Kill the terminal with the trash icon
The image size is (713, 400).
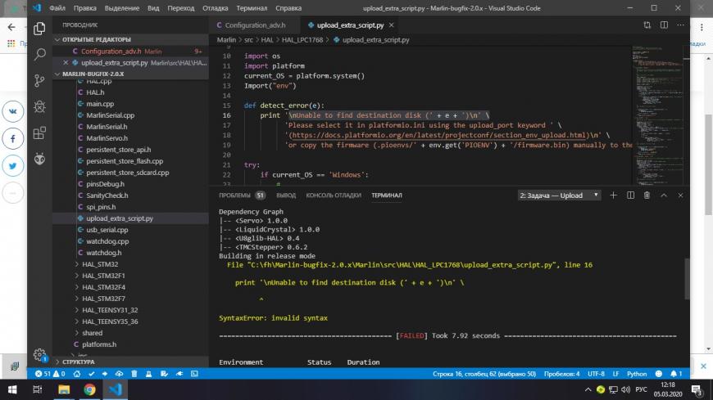click(647, 196)
